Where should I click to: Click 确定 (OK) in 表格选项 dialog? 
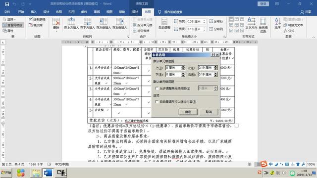tap(188, 112)
